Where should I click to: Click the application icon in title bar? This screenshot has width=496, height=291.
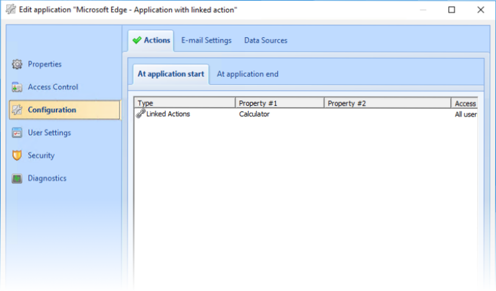point(11,10)
